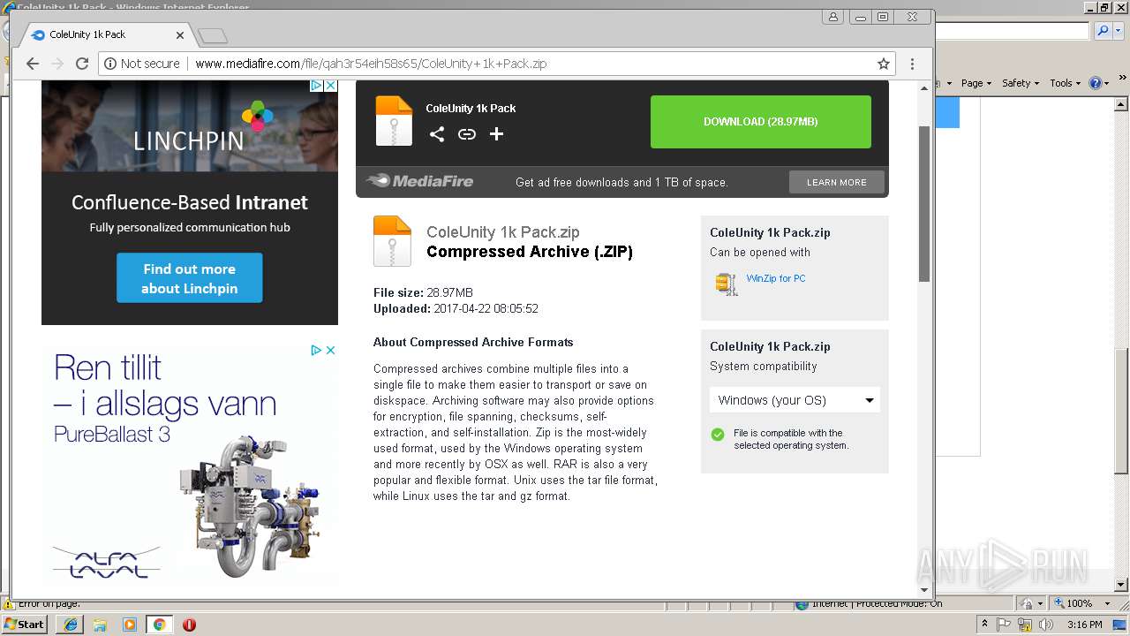This screenshot has height=636, width=1130.
Task: Close the Linchpin ad with X
Action: (330, 86)
